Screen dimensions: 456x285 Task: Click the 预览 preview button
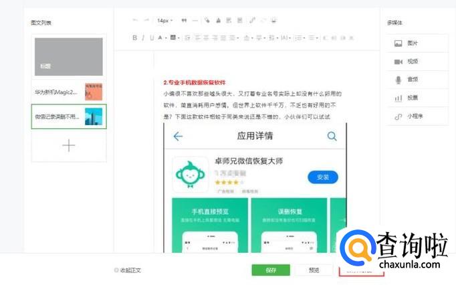tap(314, 270)
